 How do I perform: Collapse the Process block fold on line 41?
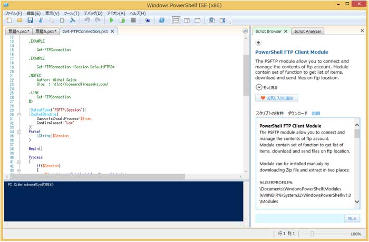19,162
